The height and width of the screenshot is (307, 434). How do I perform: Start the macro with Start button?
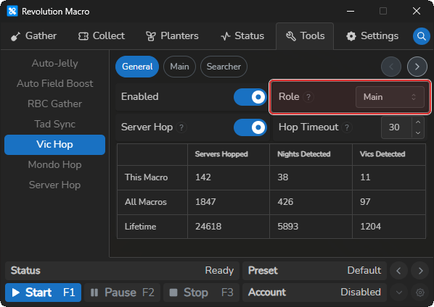click(43, 293)
